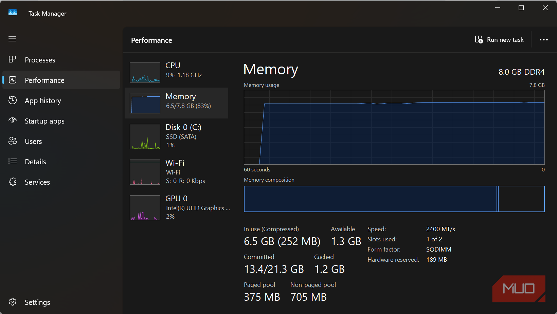Image resolution: width=557 pixels, height=314 pixels.
Task: Click the Users people icon
Action: (13, 141)
